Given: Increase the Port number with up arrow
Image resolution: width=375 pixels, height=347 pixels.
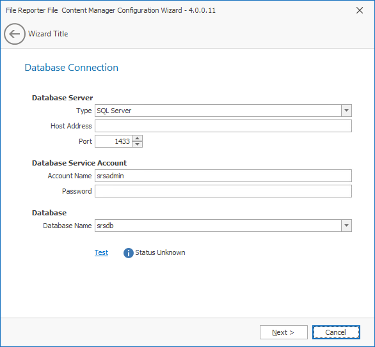Looking at the screenshot, I should tap(138, 138).
